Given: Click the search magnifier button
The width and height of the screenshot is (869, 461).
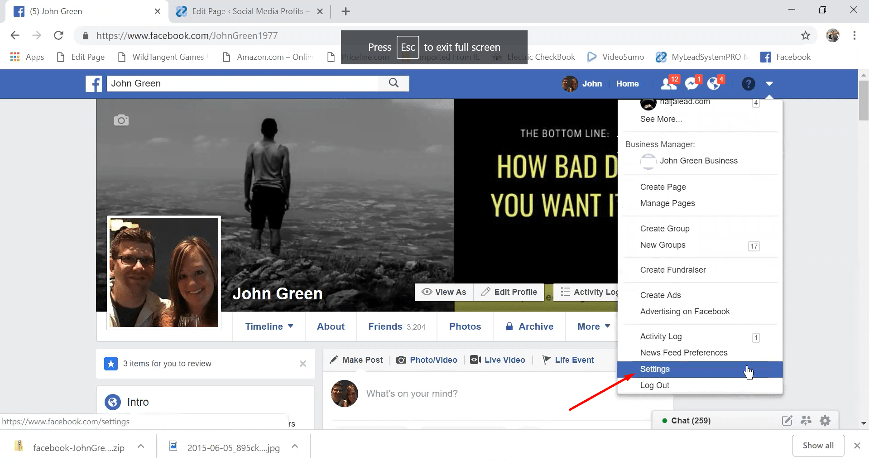Looking at the screenshot, I should point(394,83).
